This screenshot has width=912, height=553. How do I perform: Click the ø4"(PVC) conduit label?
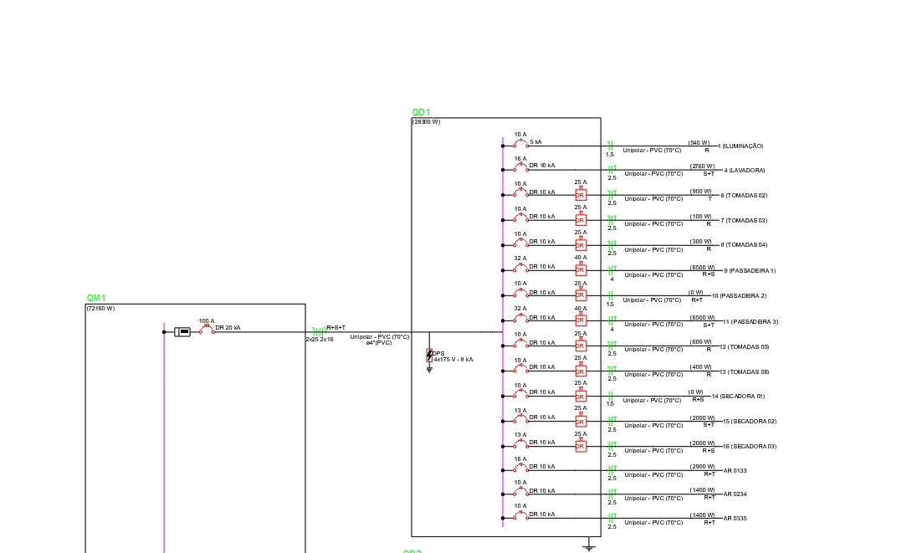[x=379, y=343]
